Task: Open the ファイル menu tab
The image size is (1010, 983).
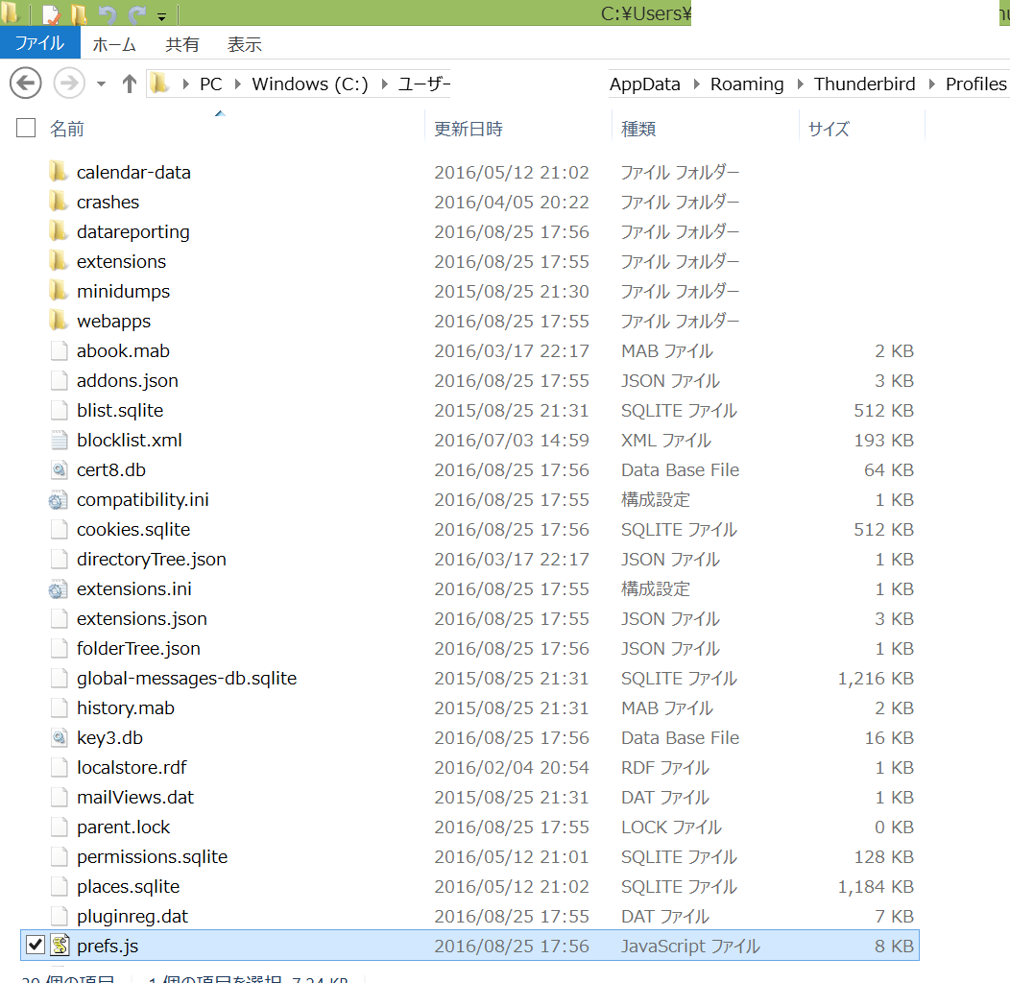Action: [x=39, y=44]
